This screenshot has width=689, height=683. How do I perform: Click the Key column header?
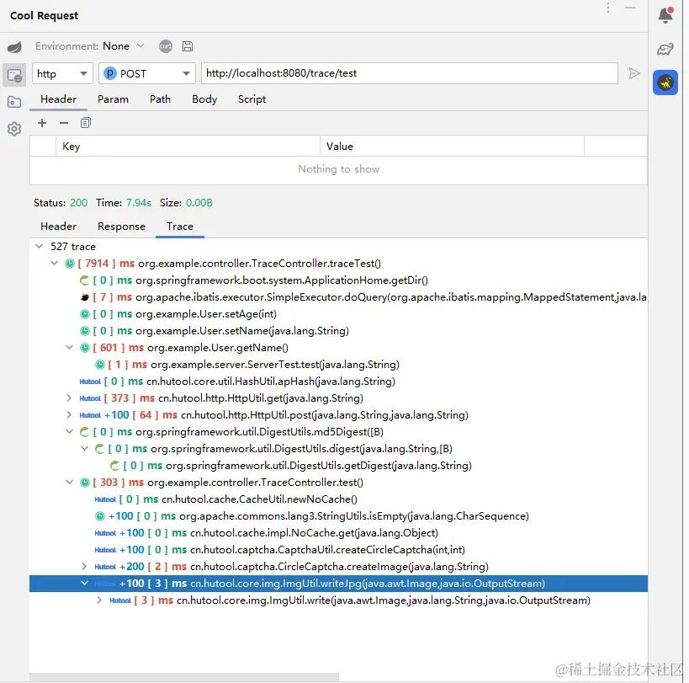point(188,146)
